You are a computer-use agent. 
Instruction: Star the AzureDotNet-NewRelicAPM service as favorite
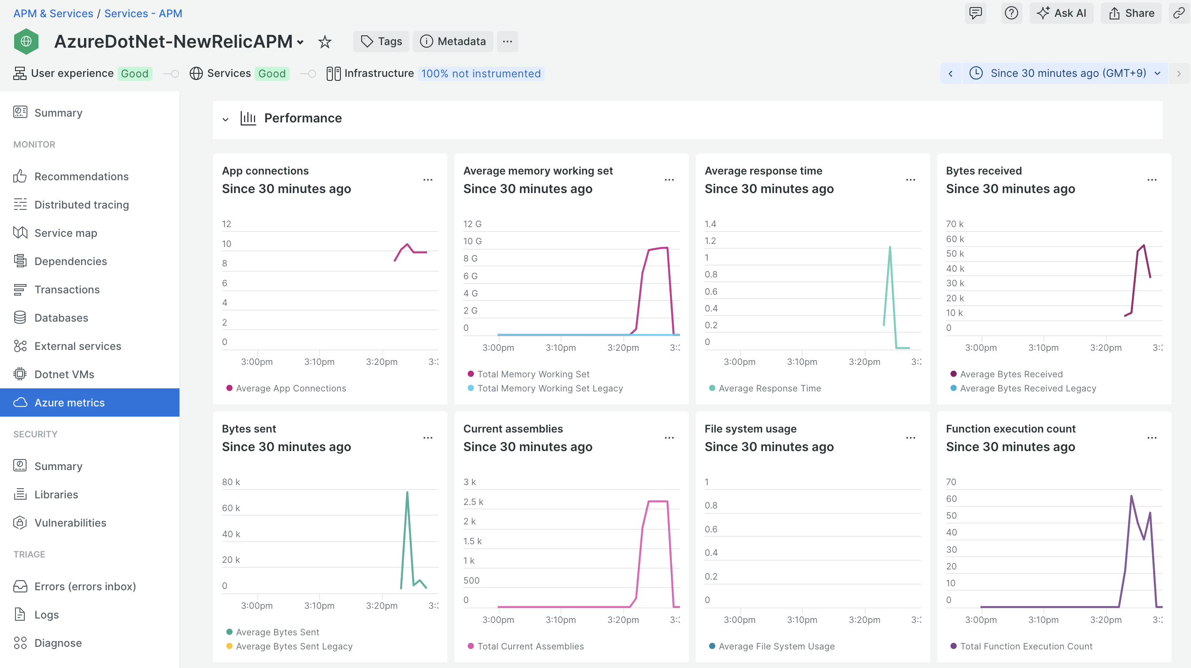pyautogui.click(x=324, y=42)
